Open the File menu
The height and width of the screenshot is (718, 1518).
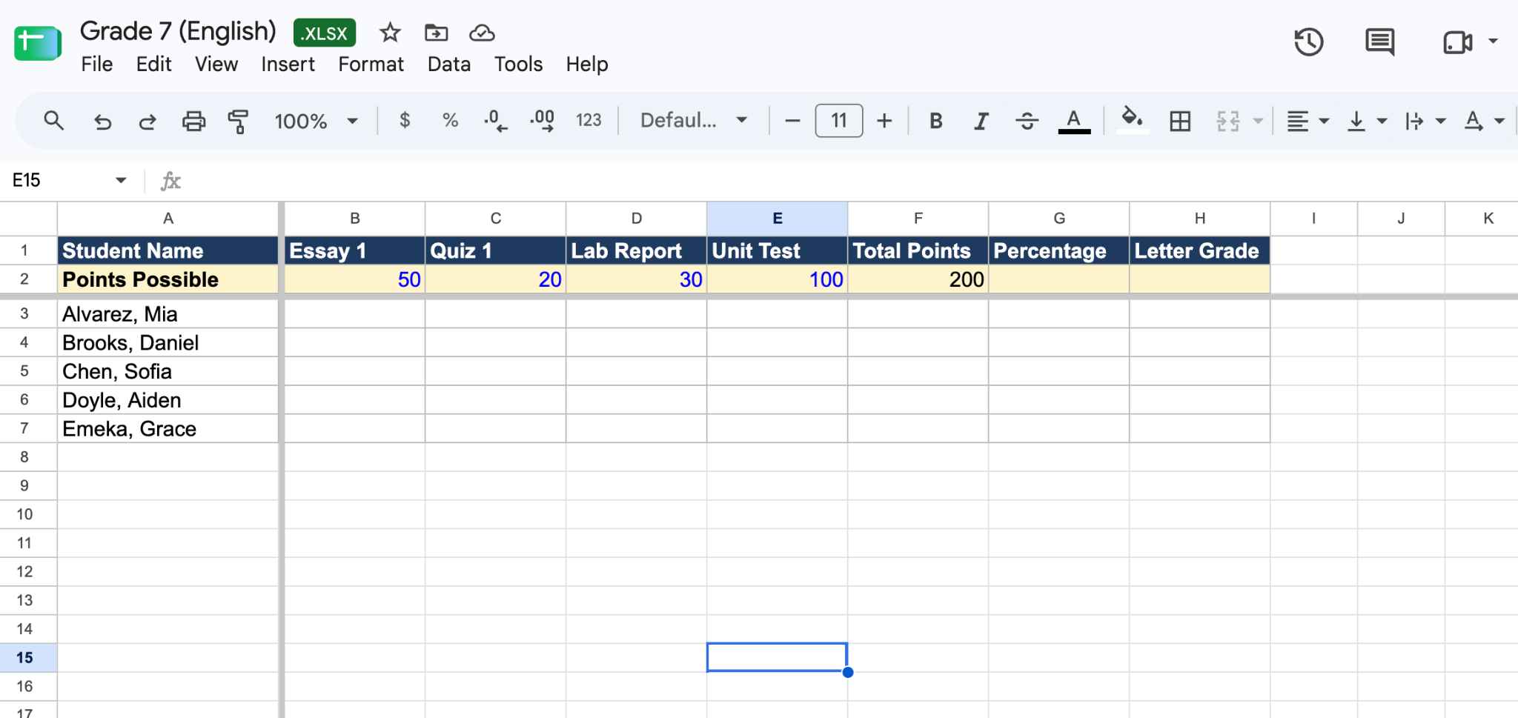(x=97, y=64)
